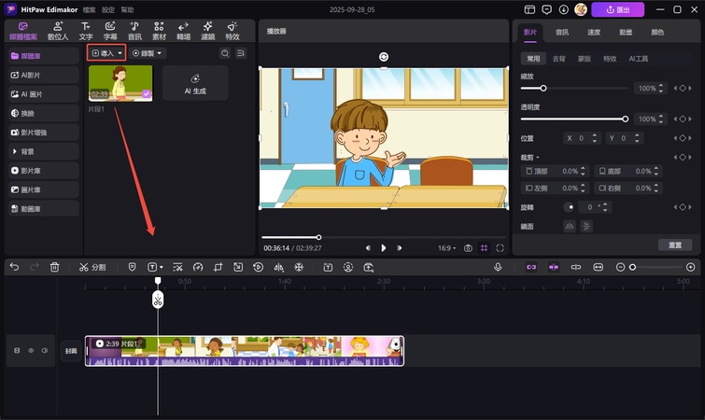Screen dimensions: 705x420
Task: Click the search icon in the media library
Action: (x=225, y=53)
